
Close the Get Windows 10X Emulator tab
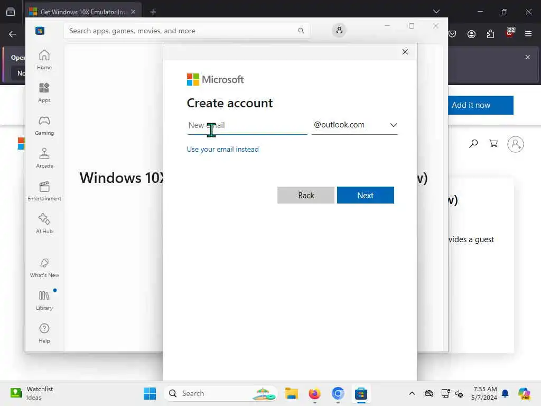click(133, 12)
